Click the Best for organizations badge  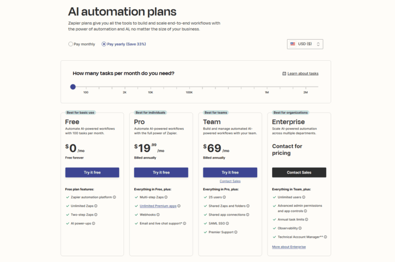click(291, 113)
